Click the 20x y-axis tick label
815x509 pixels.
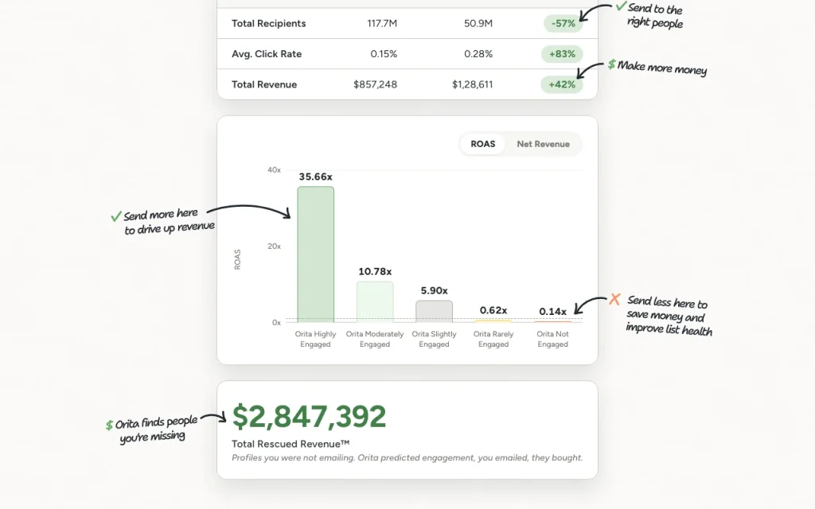pyautogui.click(x=274, y=247)
